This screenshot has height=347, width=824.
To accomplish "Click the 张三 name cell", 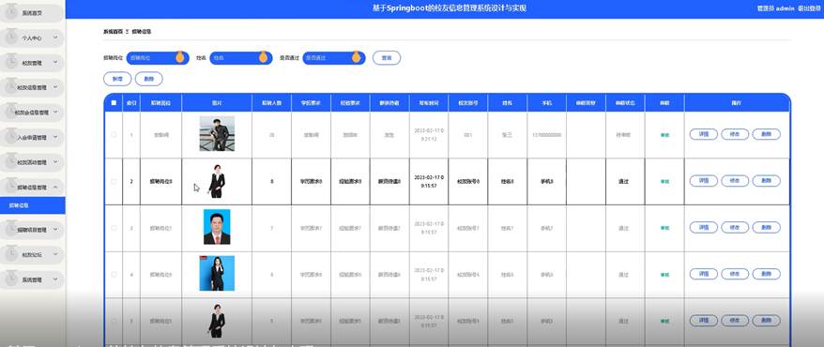I will [x=507, y=135].
